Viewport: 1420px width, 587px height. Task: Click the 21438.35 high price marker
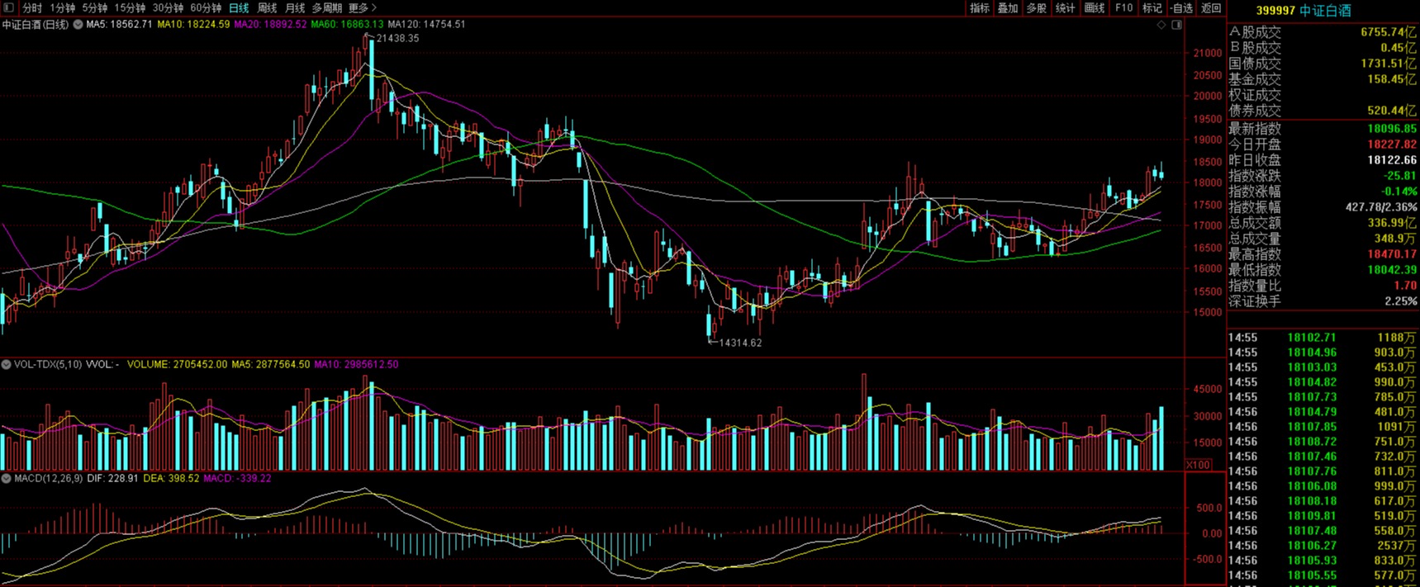(x=397, y=38)
